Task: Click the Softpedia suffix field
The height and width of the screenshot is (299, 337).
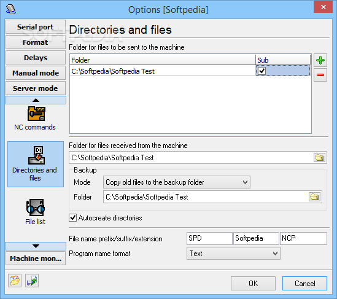Action: pos(256,238)
